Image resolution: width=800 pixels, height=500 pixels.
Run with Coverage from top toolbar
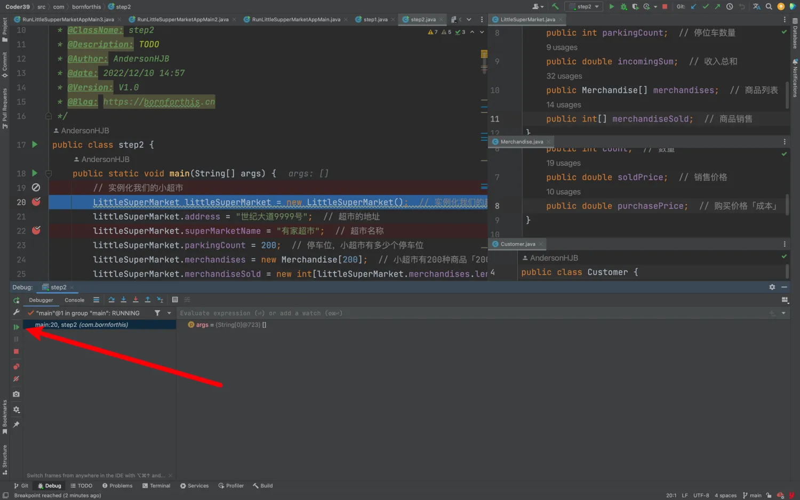(x=635, y=6)
